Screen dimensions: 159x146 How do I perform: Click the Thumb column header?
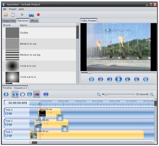(11, 25)
